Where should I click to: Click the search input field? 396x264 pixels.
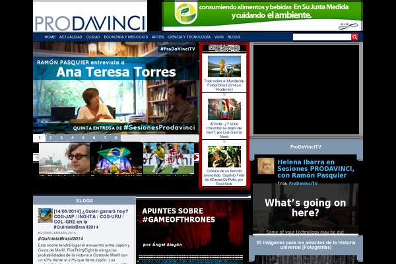click(322, 37)
